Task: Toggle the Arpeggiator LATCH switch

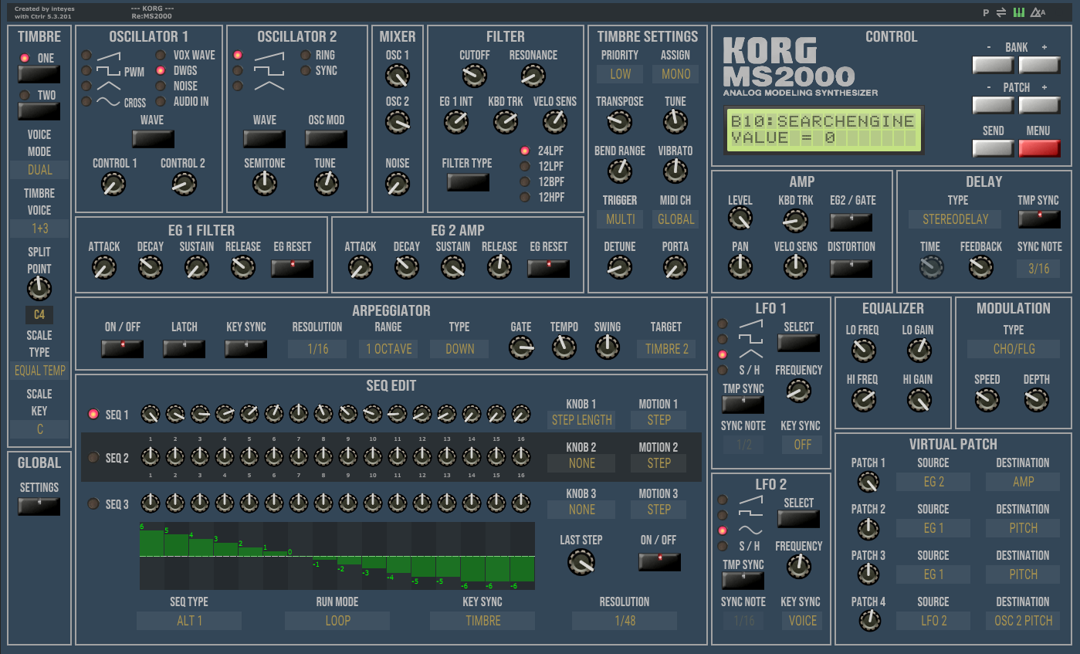Action: tap(185, 349)
